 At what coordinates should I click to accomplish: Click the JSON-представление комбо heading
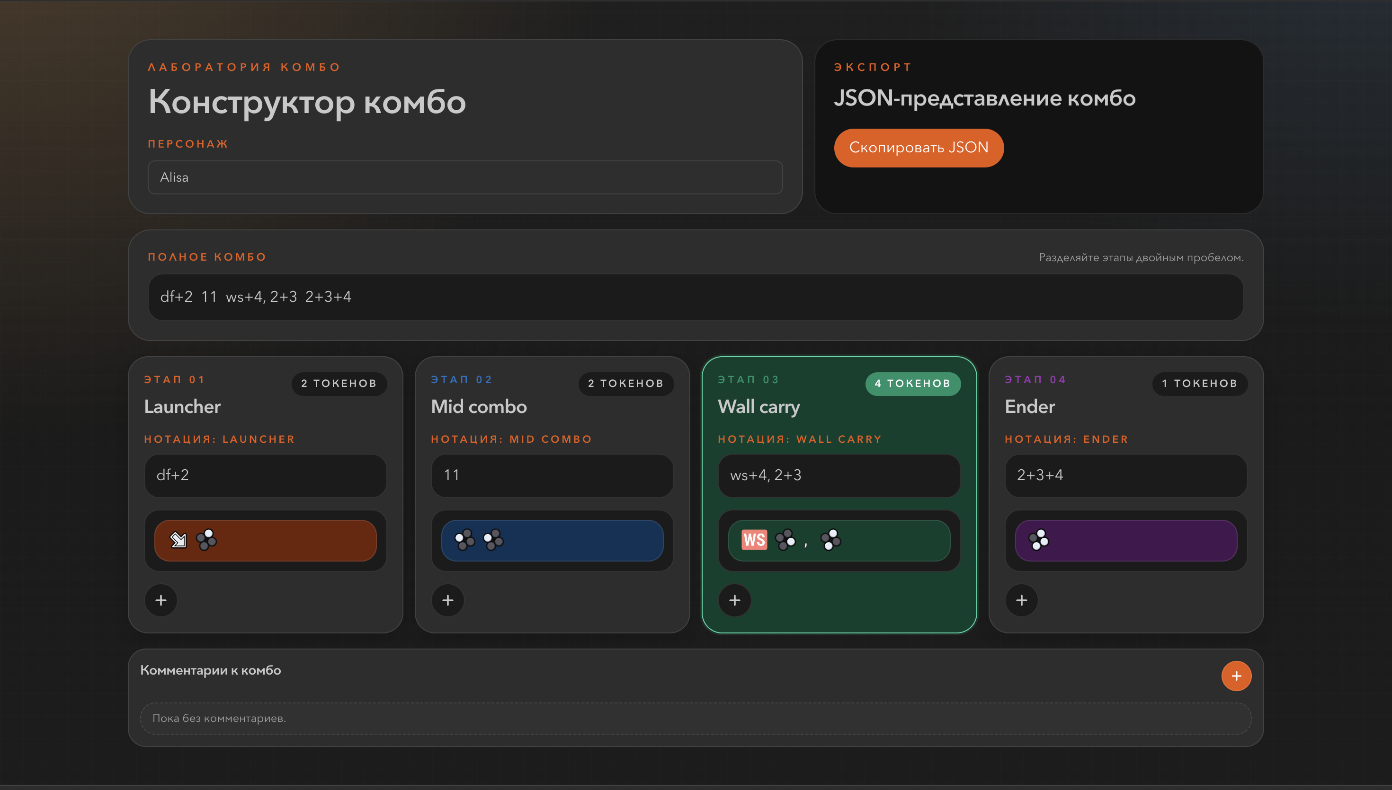click(x=985, y=98)
